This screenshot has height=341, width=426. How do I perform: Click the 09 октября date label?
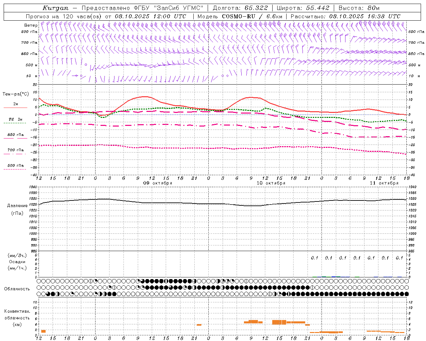pos(158,183)
